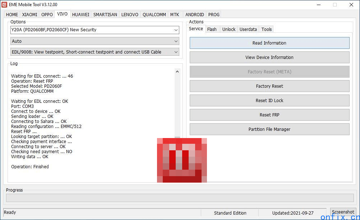The width and height of the screenshot is (360, 220).
Task: Switch to the XIAOMI tab
Action: (x=29, y=15)
